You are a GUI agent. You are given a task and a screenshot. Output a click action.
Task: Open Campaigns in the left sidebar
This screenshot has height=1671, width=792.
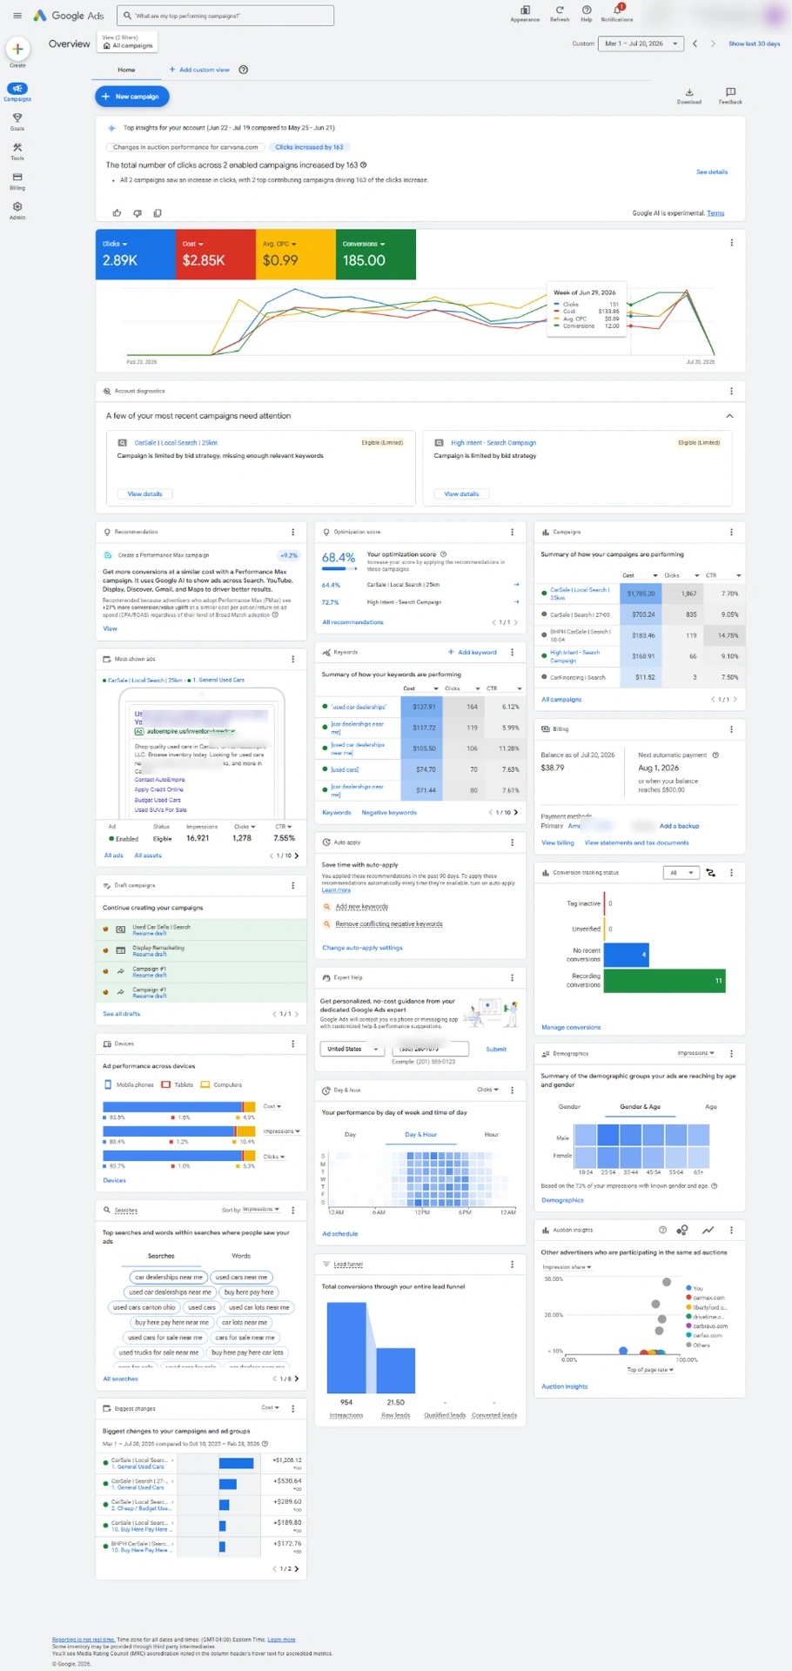[x=17, y=91]
